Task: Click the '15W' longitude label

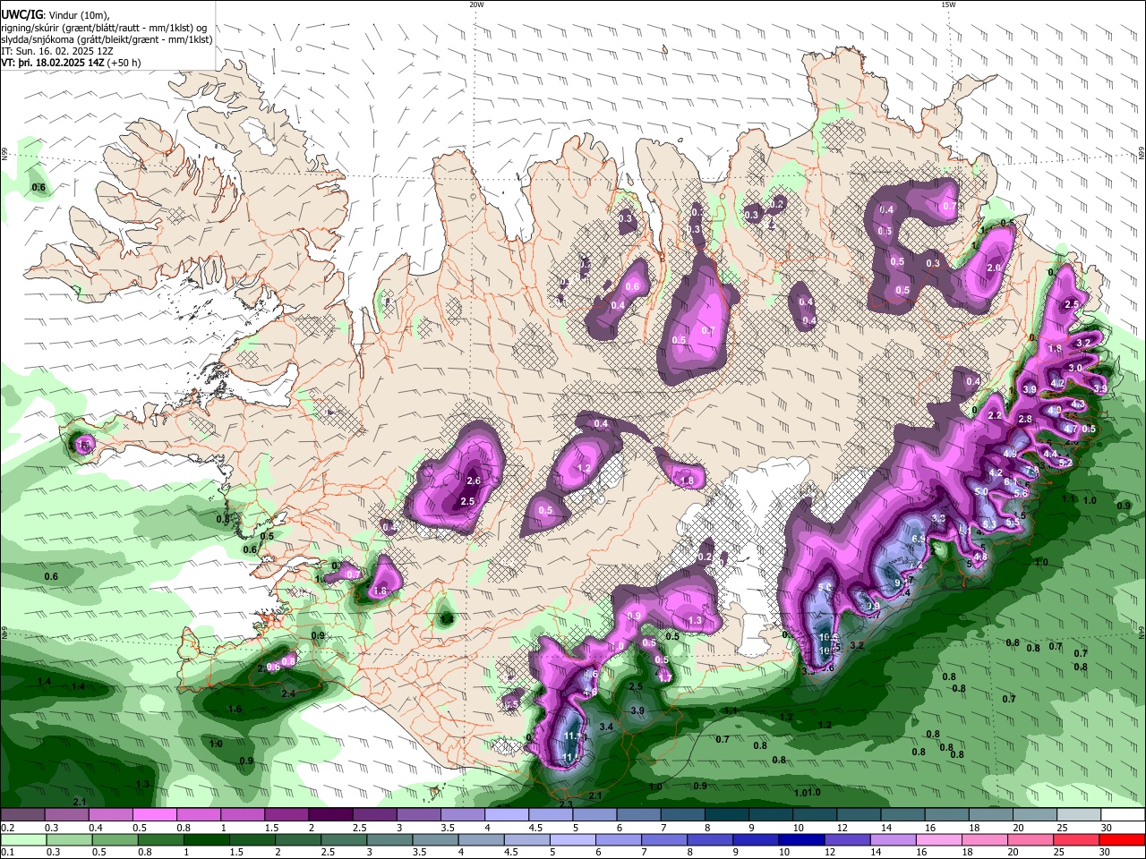Action: [947, 4]
